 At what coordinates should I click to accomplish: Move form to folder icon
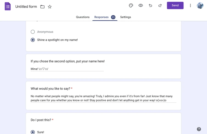click(42, 7)
